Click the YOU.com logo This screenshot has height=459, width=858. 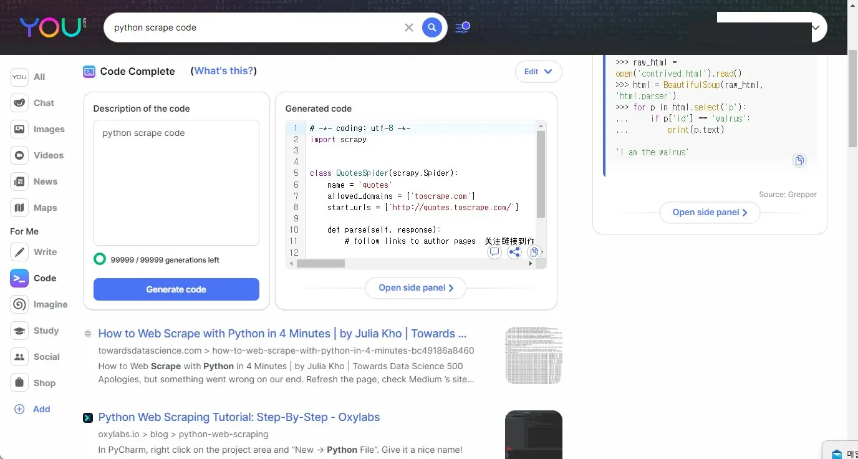pos(52,27)
